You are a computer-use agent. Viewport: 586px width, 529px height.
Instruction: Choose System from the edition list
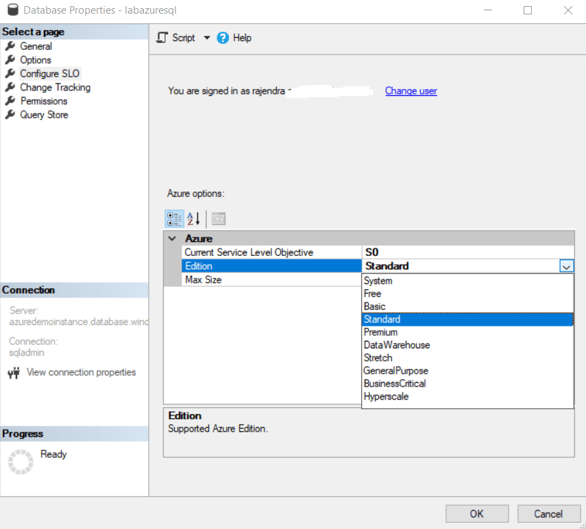pyautogui.click(x=467, y=281)
